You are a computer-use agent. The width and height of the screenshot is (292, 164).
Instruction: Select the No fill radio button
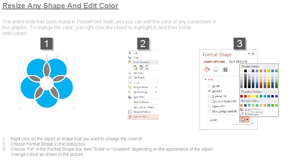pyautogui.click(x=209, y=86)
